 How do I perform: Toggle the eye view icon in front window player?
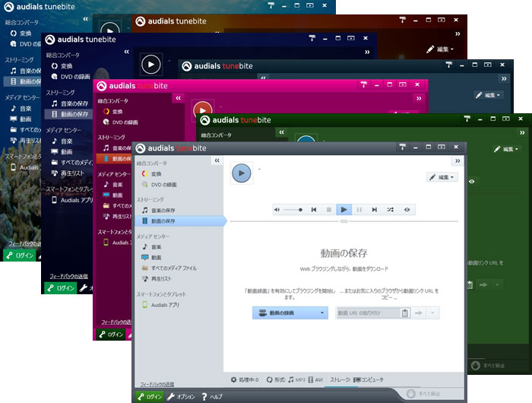(x=407, y=209)
